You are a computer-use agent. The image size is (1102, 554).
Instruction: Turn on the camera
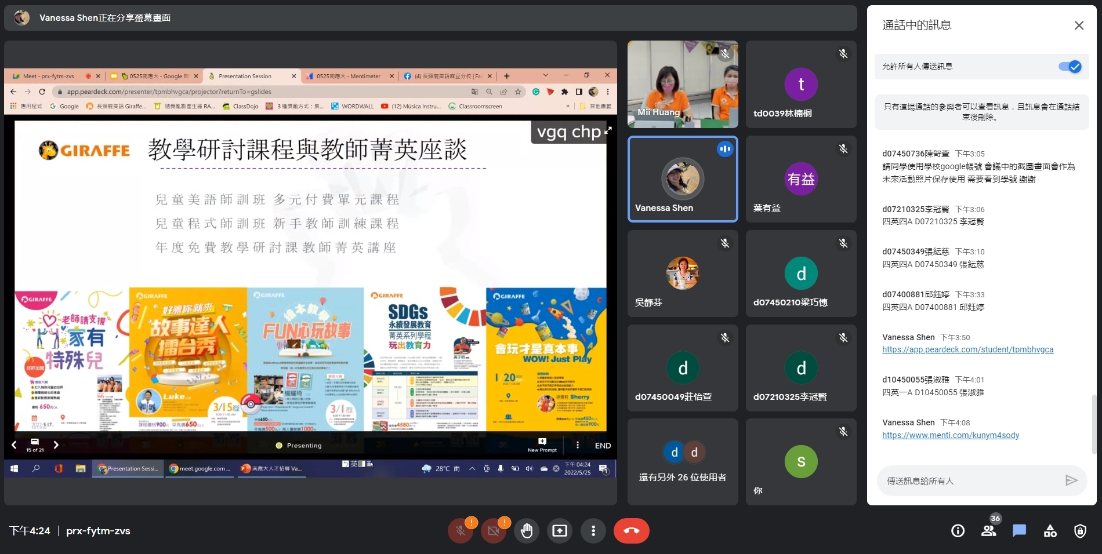494,531
